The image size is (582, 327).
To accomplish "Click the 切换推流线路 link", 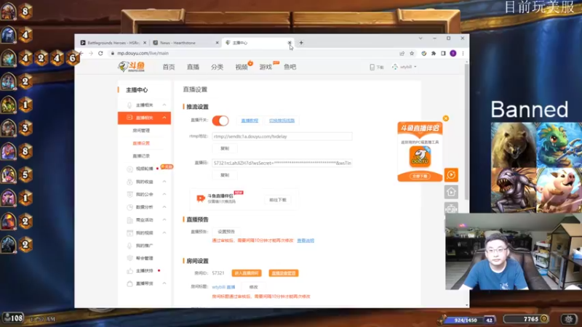I will coord(282,121).
